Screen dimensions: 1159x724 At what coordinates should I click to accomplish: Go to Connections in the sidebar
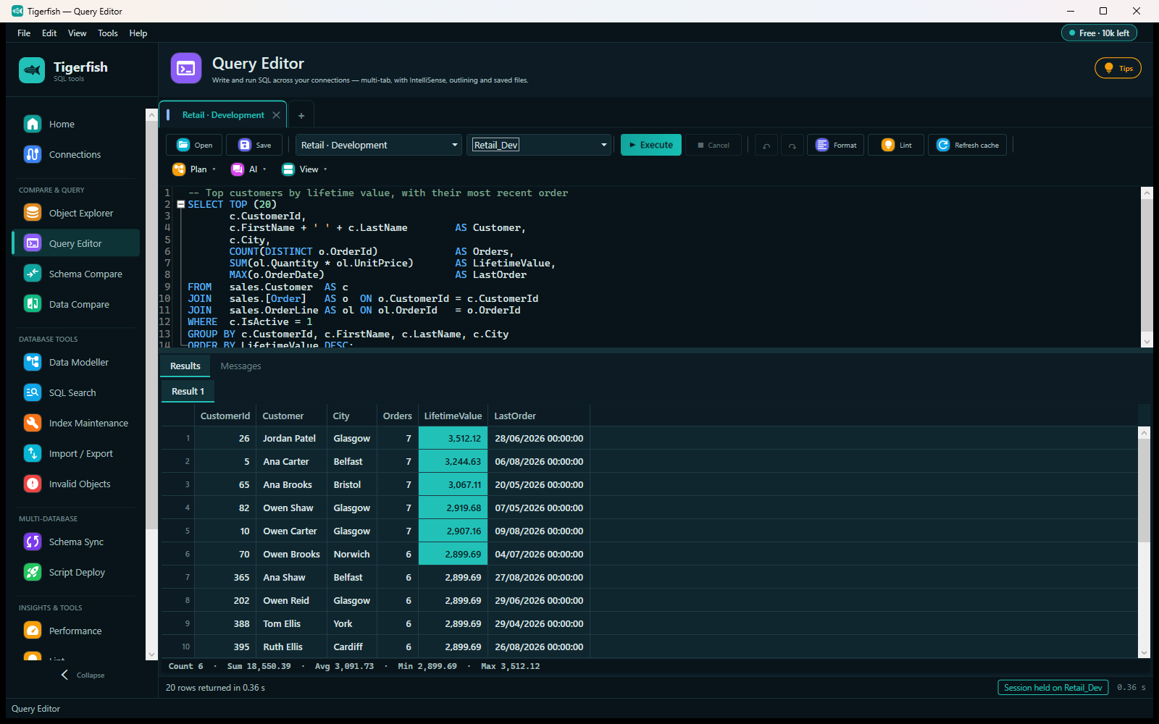(x=75, y=154)
